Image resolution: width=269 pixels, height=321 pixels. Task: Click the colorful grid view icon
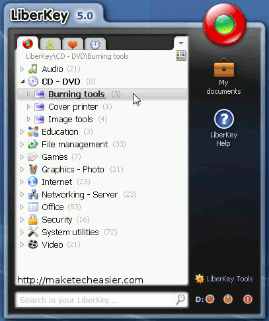point(181,55)
